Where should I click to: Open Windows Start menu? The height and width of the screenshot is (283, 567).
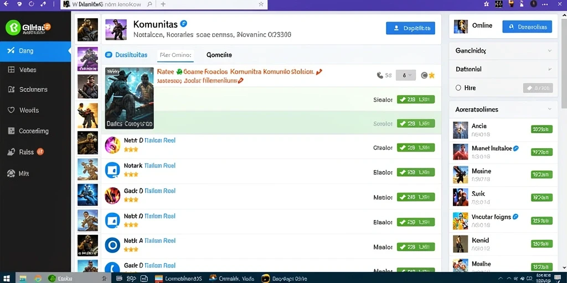[x=7, y=279]
